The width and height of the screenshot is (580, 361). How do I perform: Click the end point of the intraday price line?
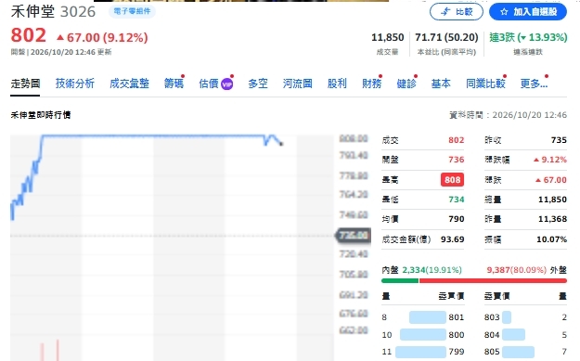pos(281,144)
